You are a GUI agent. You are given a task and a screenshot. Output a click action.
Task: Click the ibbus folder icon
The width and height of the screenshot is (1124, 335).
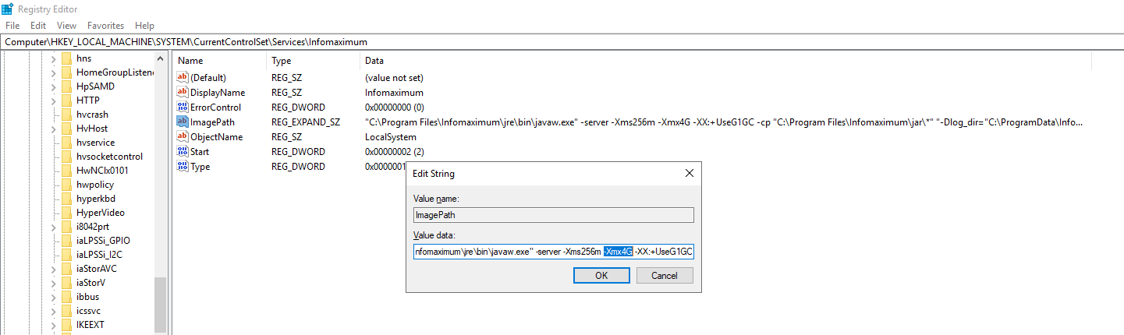pyautogui.click(x=67, y=297)
